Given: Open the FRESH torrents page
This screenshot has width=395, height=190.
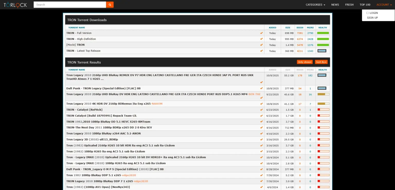Looking at the screenshot, I should click(349, 5).
